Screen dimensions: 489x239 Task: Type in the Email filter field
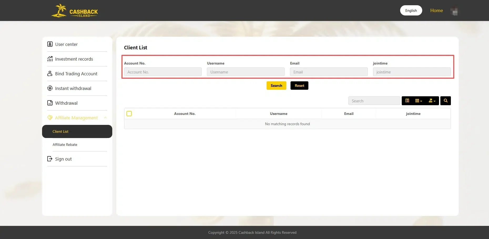pyautogui.click(x=329, y=72)
